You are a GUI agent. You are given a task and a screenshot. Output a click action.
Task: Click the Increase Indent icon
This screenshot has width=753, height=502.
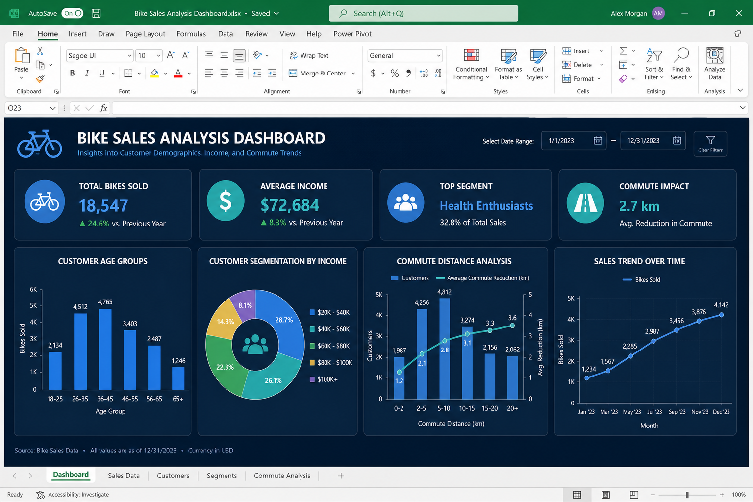tap(272, 73)
